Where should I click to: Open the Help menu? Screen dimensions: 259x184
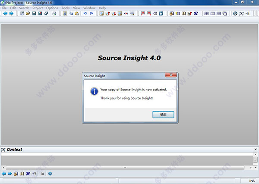(x=102, y=8)
